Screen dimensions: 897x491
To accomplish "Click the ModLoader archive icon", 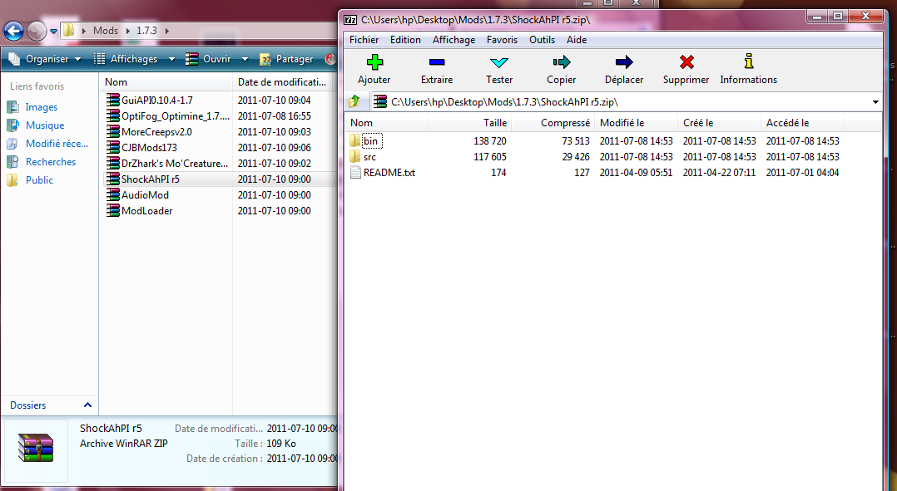I will point(112,211).
